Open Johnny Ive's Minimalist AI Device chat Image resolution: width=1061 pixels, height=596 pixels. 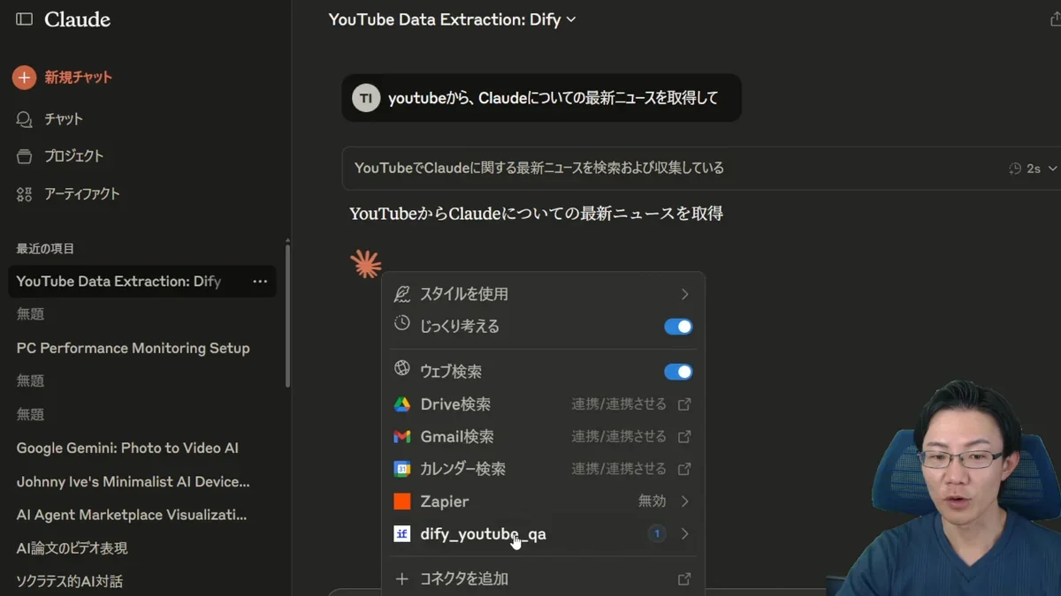pos(134,481)
